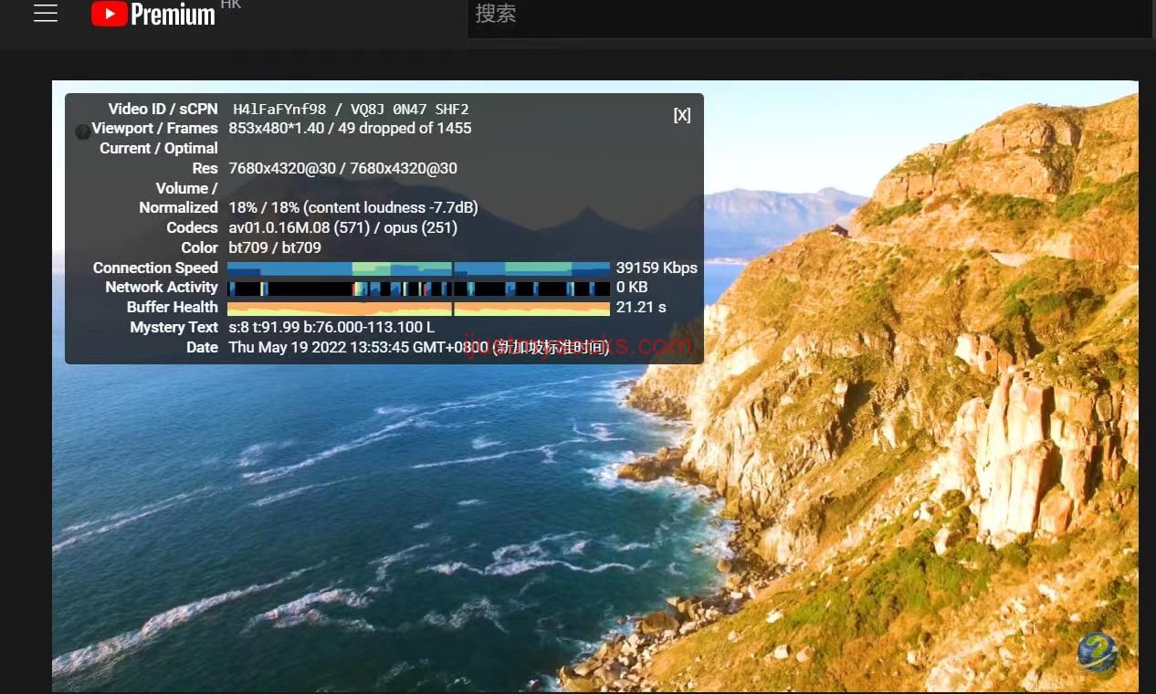Screen dimensions: 1156x694
Task: Select the content loudness -7.7dB text
Action: pos(391,208)
